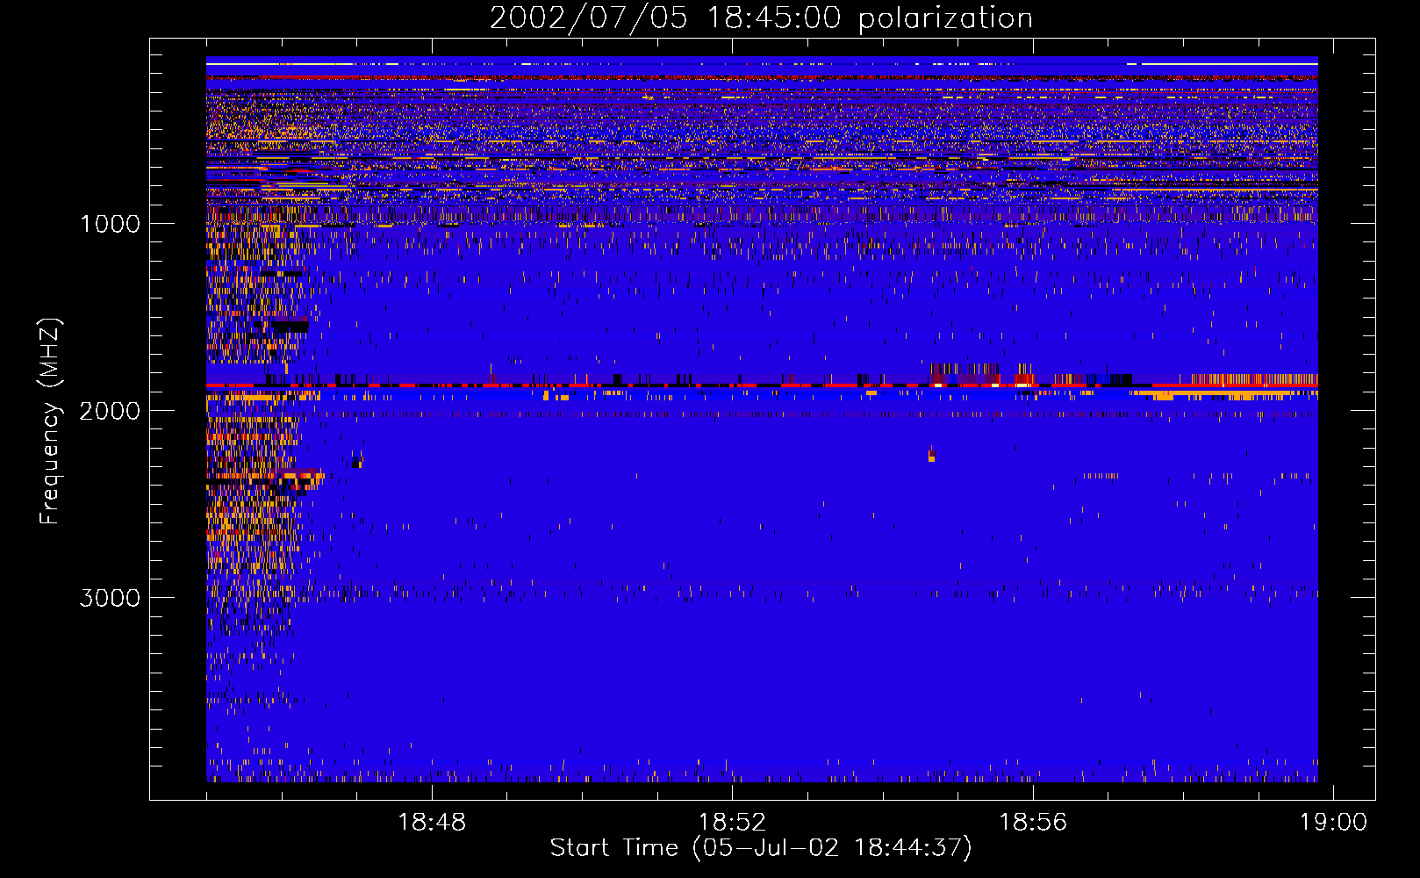1420x878 pixels.
Task: Click the 2000 frequency tick label
Action: click(110, 411)
